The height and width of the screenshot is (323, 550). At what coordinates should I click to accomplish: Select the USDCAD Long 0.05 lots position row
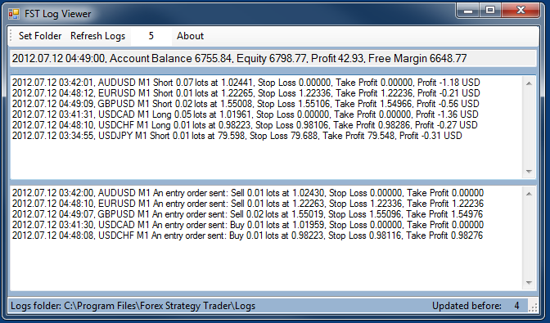coord(246,114)
